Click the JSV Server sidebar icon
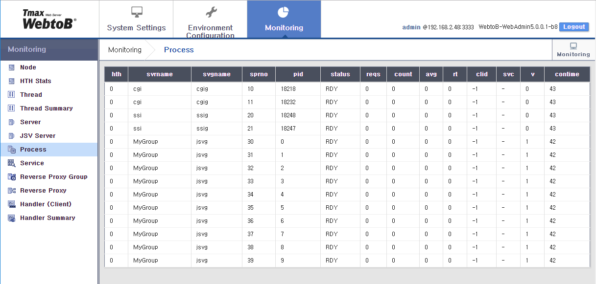The height and width of the screenshot is (284, 596). tap(11, 136)
